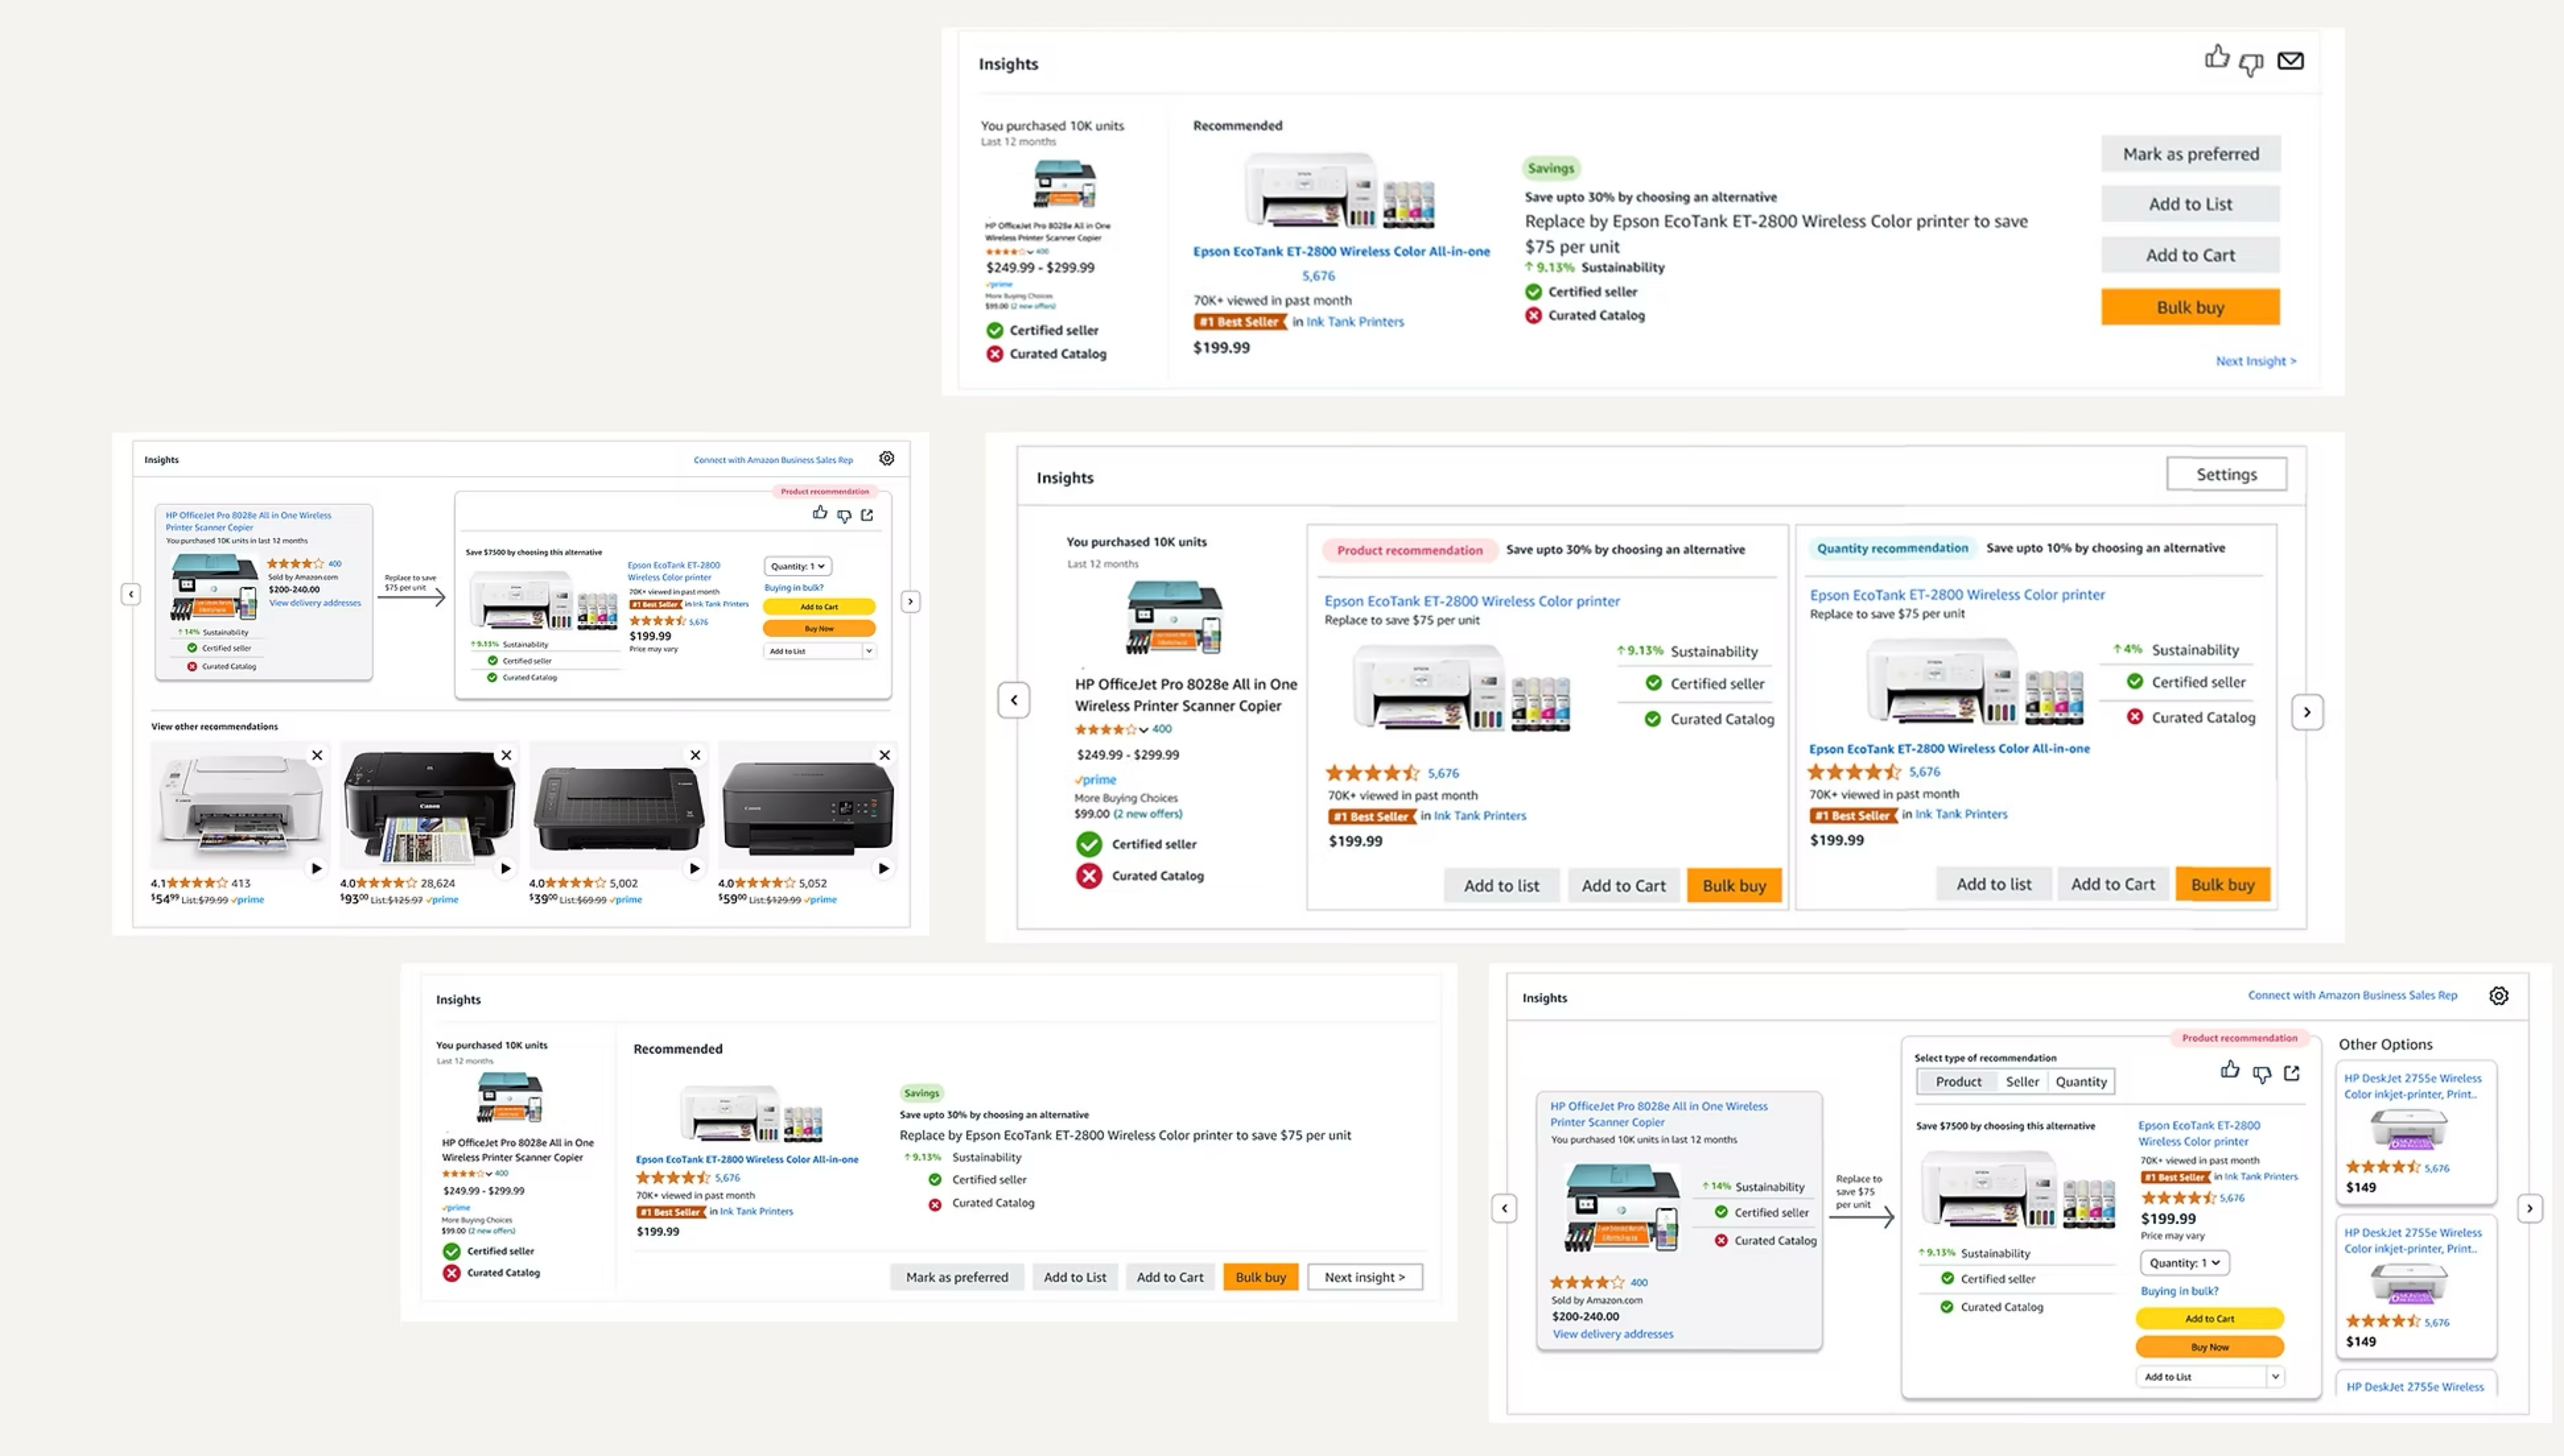The height and width of the screenshot is (1456, 2564).
Task: Open Ink Tank Printers link in top Insights panel
Action: pyautogui.click(x=1355, y=322)
